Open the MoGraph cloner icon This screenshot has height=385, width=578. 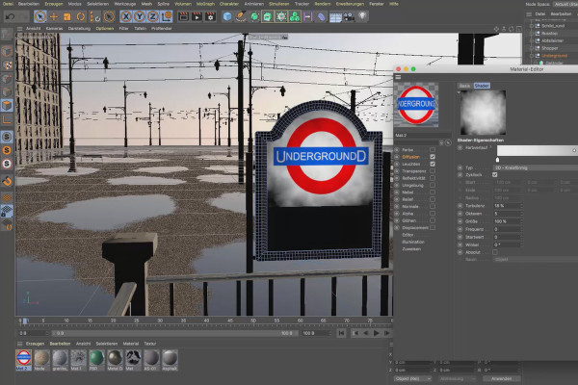[295, 16]
